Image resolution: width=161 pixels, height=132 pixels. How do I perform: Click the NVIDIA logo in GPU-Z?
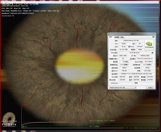click(149, 45)
